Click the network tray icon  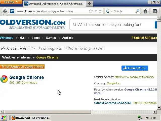[140, 118]
